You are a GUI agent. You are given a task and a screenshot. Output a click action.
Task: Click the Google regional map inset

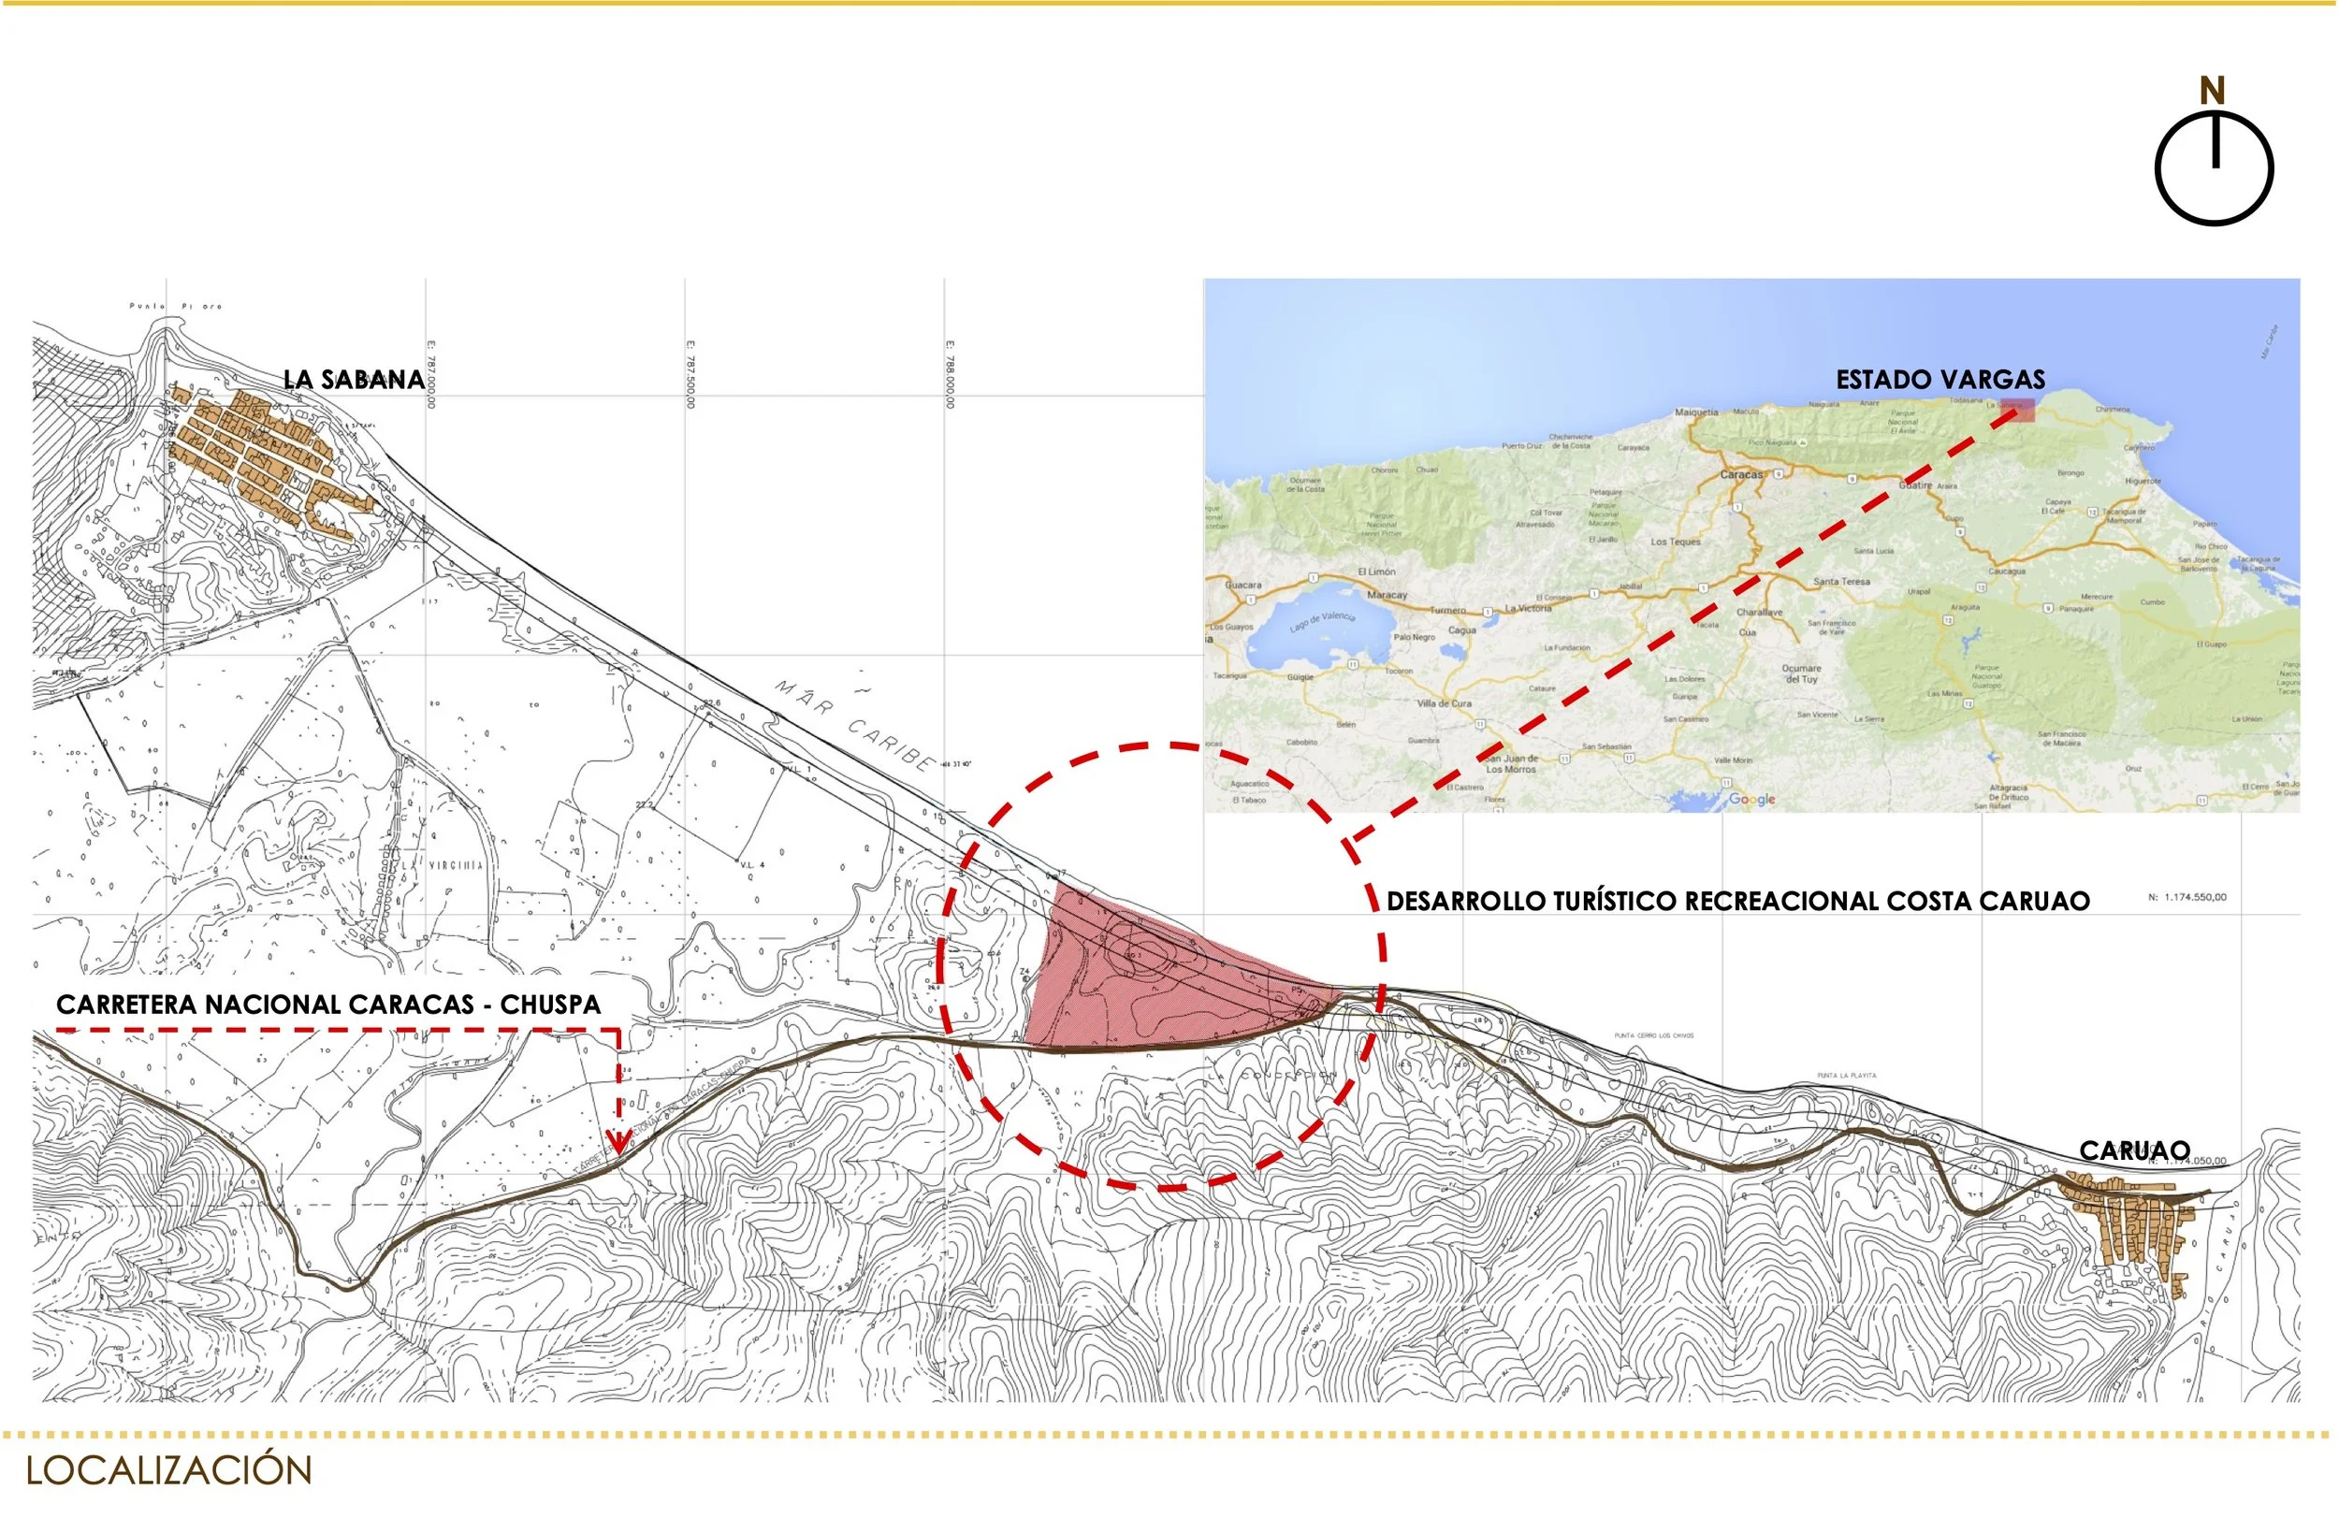coord(1751,545)
